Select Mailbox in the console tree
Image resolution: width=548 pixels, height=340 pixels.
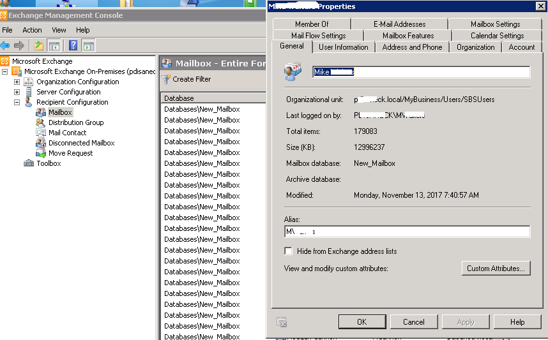point(60,112)
